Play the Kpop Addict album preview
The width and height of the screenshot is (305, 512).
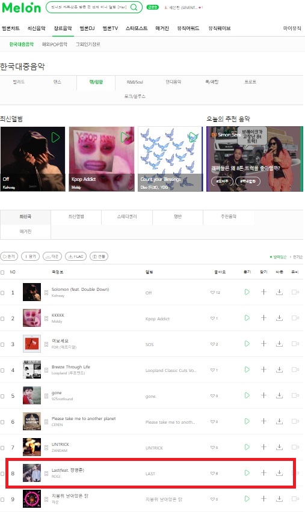tap(125, 137)
